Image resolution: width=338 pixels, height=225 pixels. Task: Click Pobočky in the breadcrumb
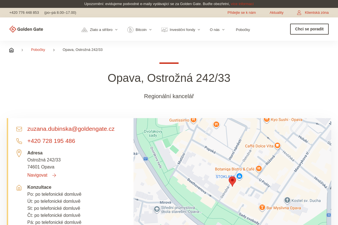[38, 50]
